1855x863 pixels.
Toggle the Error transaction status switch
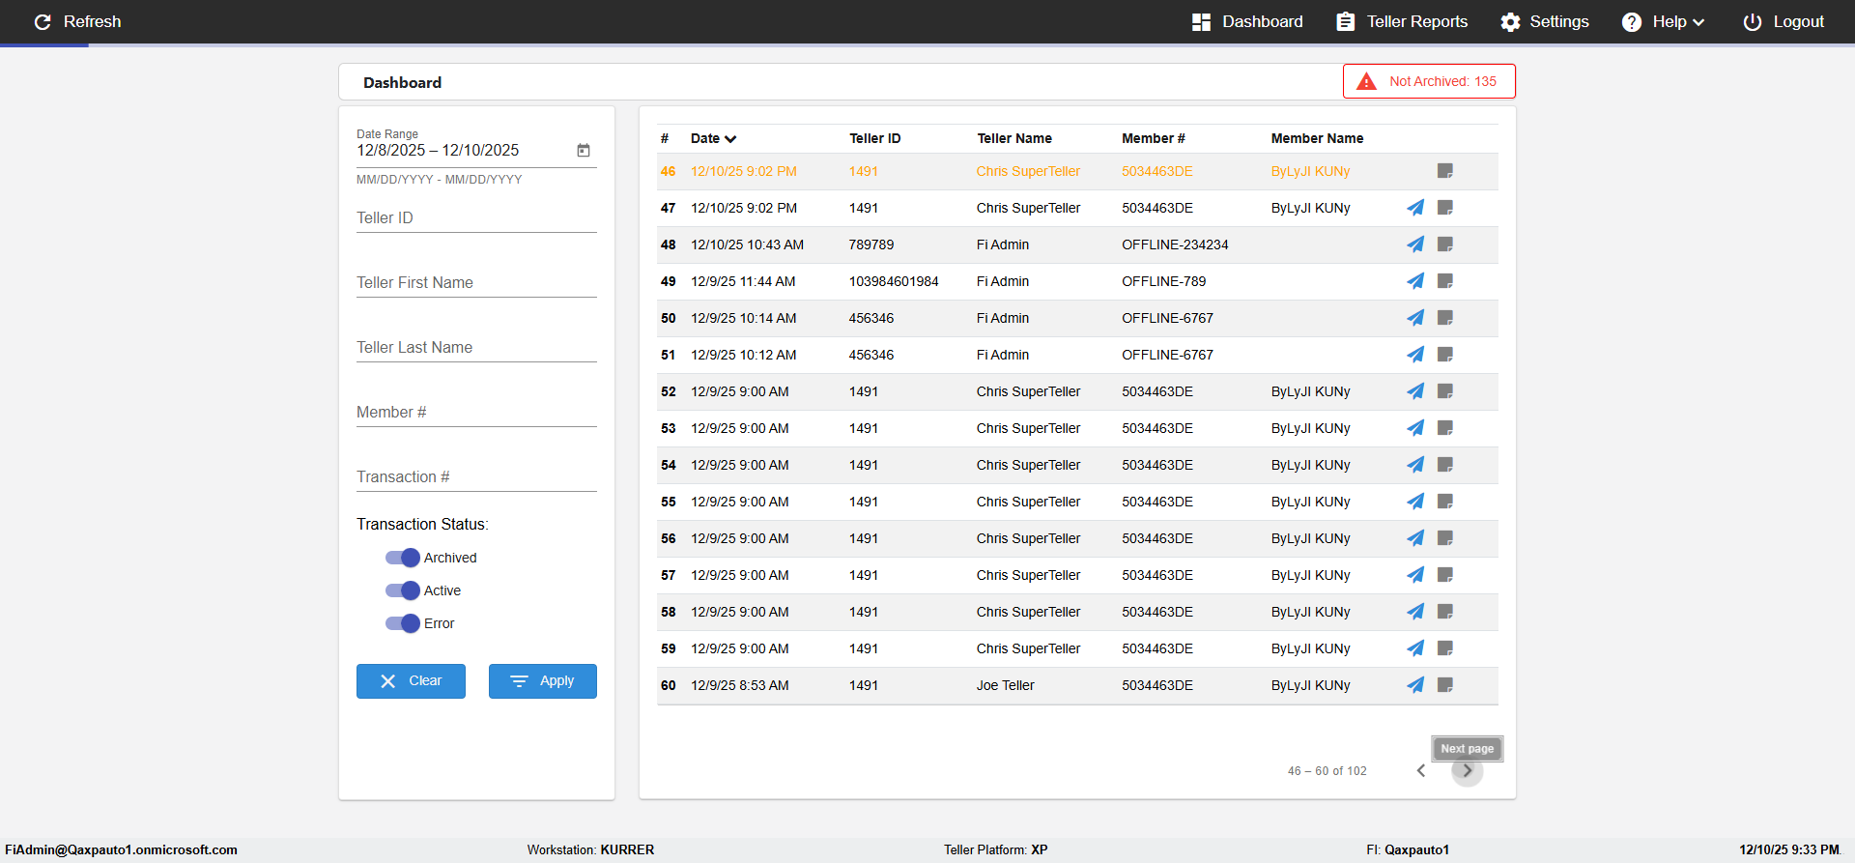(x=403, y=623)
